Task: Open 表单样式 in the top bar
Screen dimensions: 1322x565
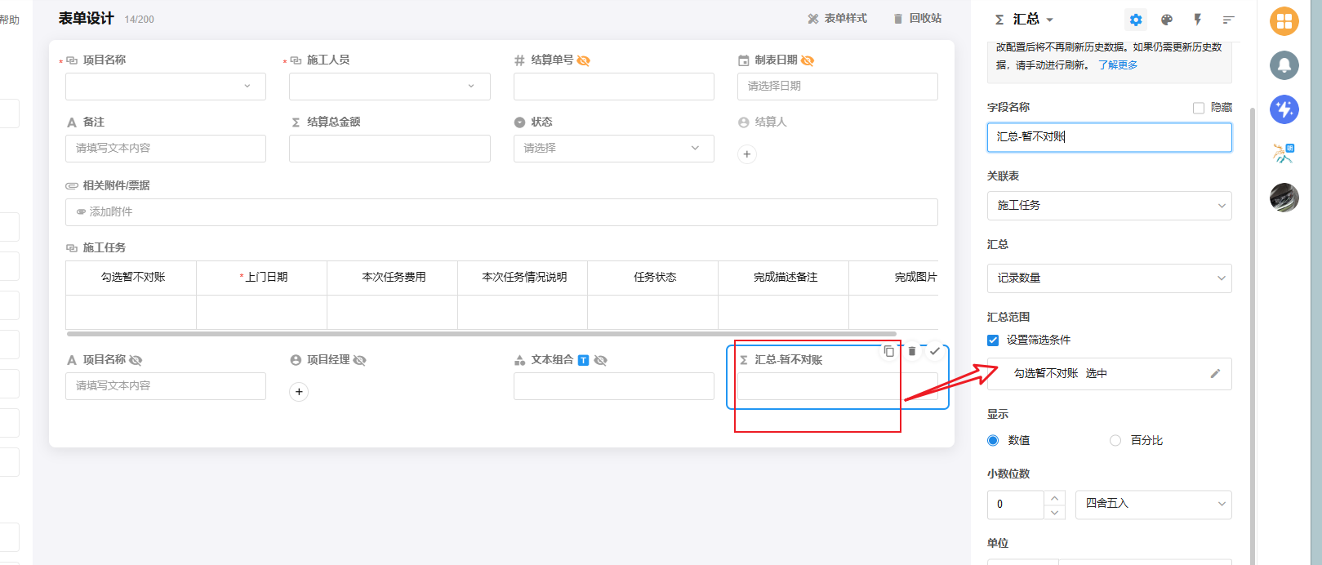Action: point(837,19)
